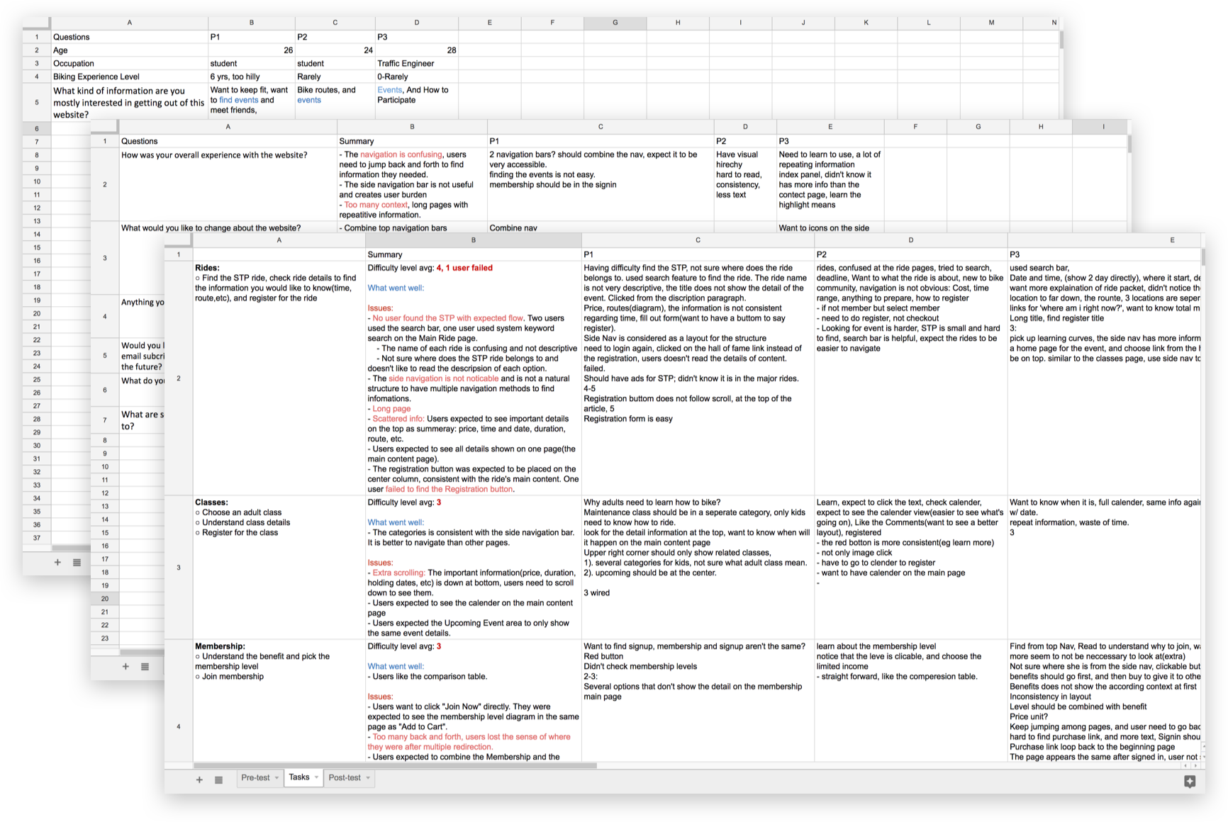Viewport: 1228px width, 822px height.
Task: Select the 'Classes:' task description cell
Action: tap(279, 568)
